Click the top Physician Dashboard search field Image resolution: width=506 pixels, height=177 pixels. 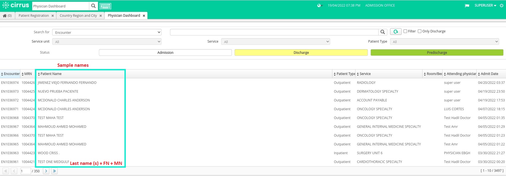61,6
